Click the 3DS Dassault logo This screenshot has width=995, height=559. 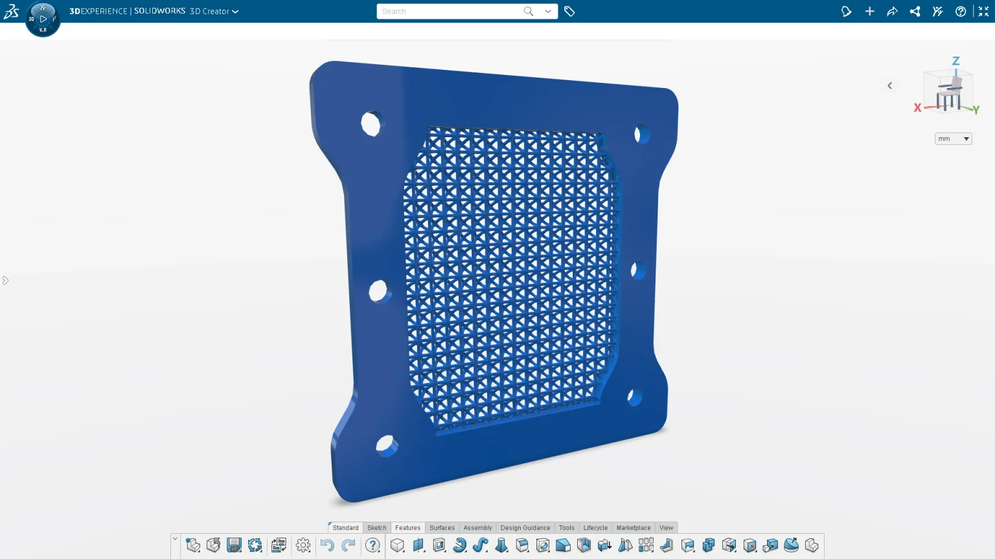pos(11,11)
